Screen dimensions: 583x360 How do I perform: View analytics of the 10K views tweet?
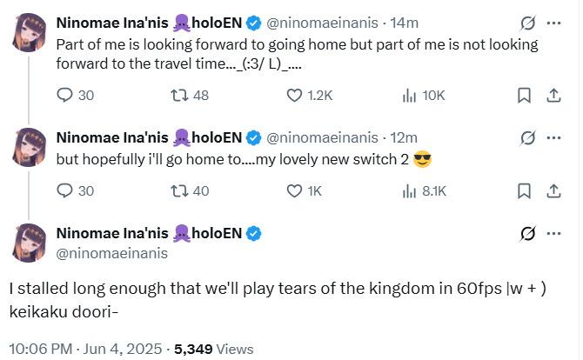[407, 95]
